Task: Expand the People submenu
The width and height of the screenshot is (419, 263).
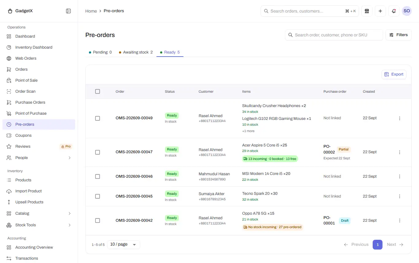Action: [x=70, y=158]
